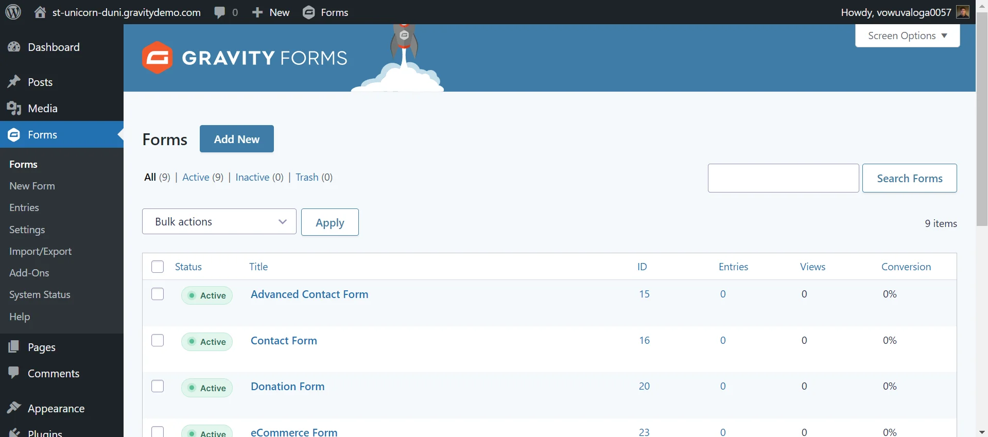This screenshot has height=437, width=988.
Task: Click the scrollbar down arrow
Action: click(x=982, y=431)
